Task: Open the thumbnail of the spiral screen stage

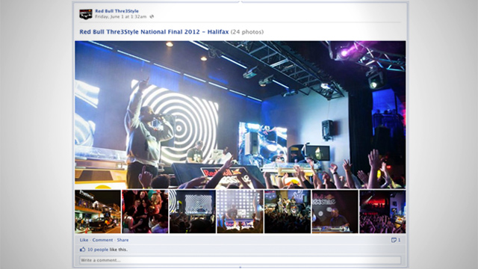Action: (x=193, y=211)
